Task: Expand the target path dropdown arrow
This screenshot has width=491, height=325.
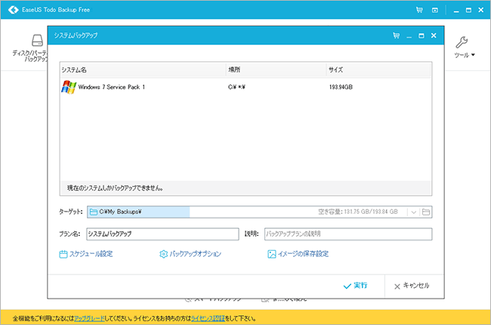Action: point(414,212)
